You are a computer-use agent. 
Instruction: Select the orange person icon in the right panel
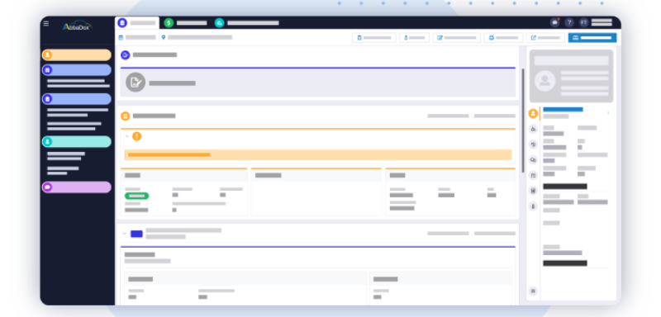(x=533, y=114)
